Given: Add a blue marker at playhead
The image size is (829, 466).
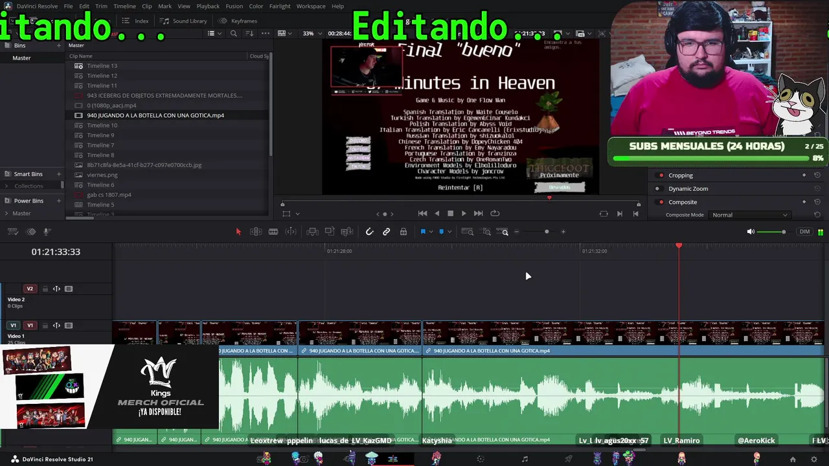Looking at the screenshot, I should tap(442, 232).
